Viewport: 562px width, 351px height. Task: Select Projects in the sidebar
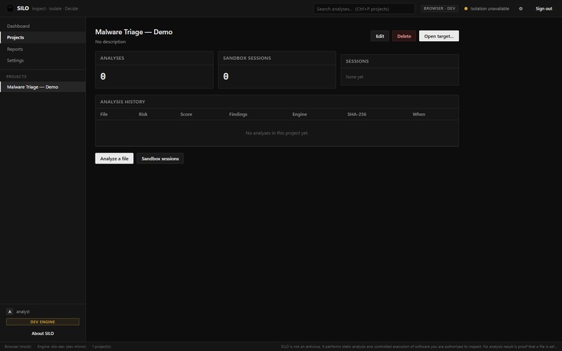point(43,37)
